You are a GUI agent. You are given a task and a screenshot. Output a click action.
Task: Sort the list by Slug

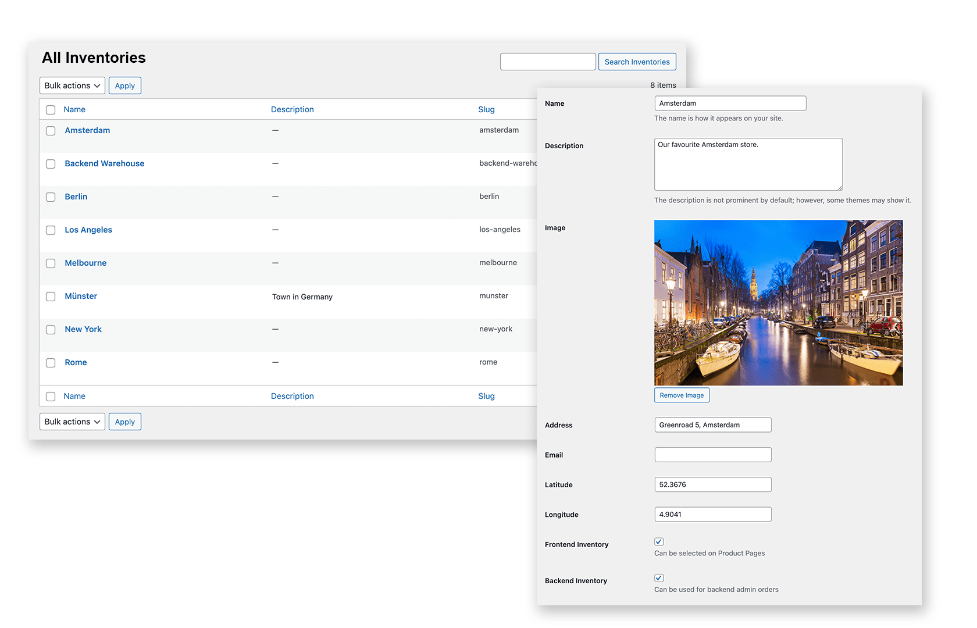tap(486, 109)
